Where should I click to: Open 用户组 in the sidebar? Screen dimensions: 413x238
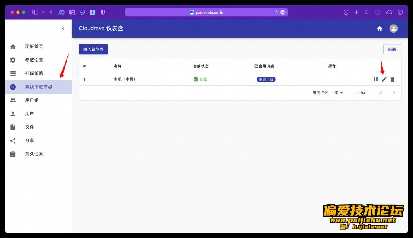[x=38, y=100]
